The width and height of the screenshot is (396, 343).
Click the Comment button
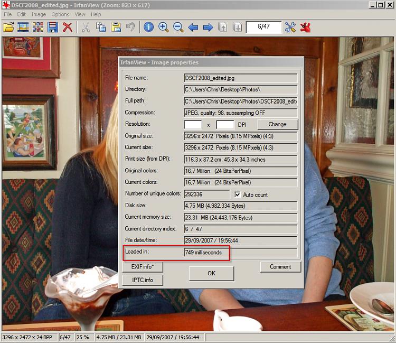click(x=280, y=267)
